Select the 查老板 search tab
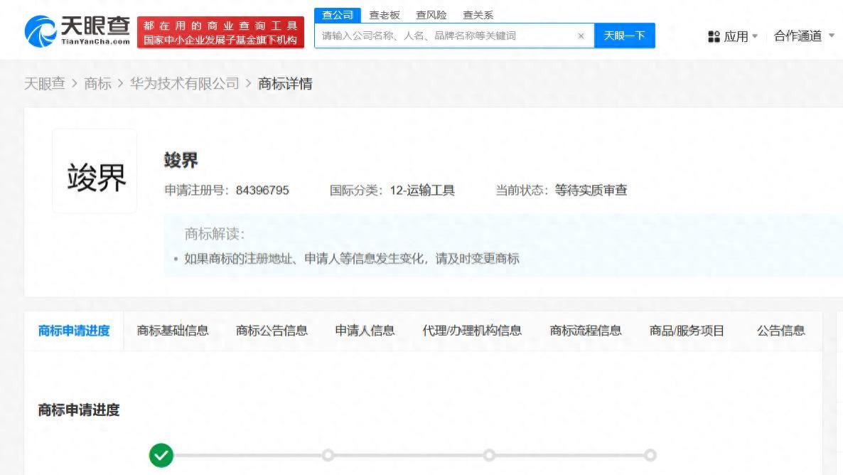 385,15
